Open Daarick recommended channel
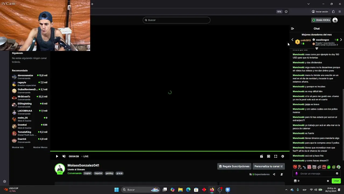 (30, 140)
